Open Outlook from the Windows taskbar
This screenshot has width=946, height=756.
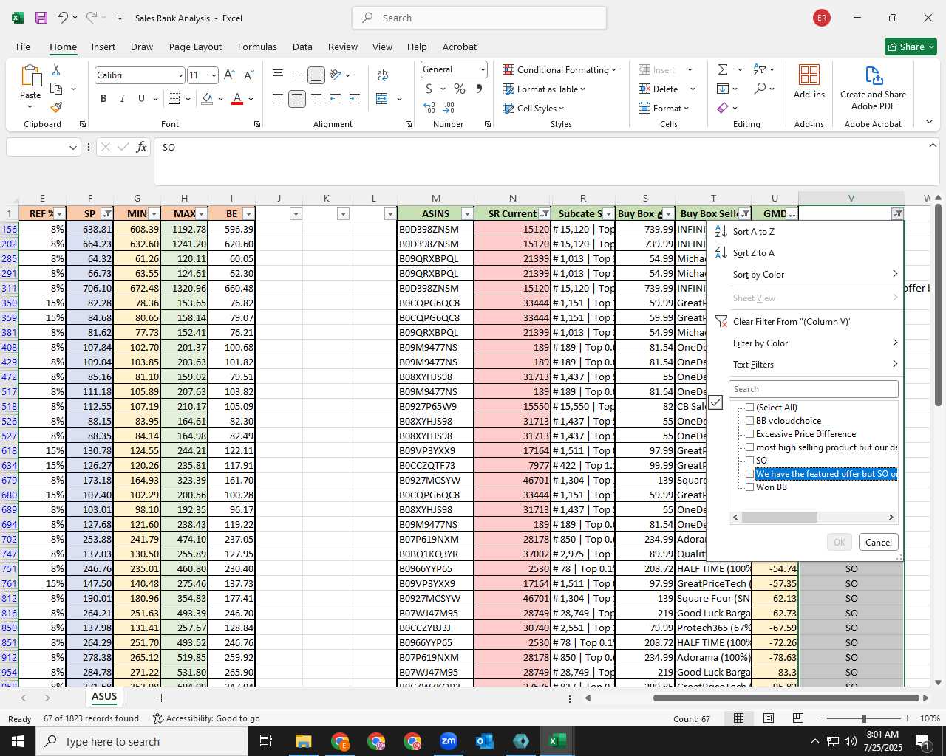coord(485,741)
